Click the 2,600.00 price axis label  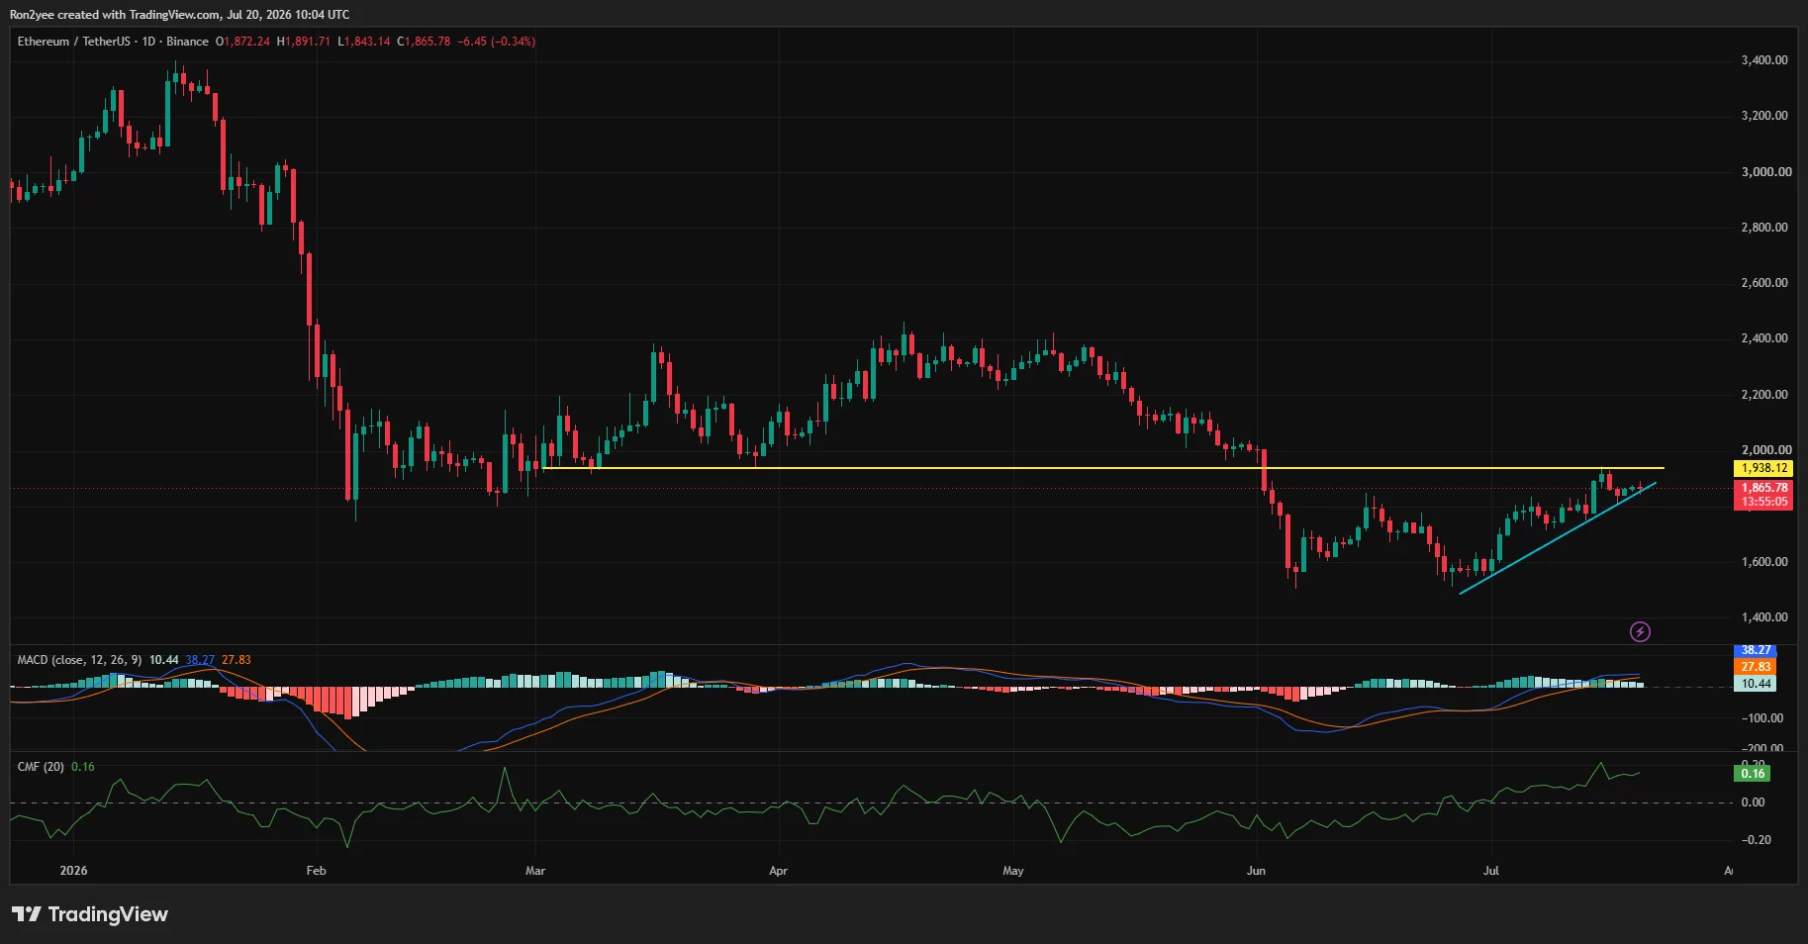point(1764,283)
